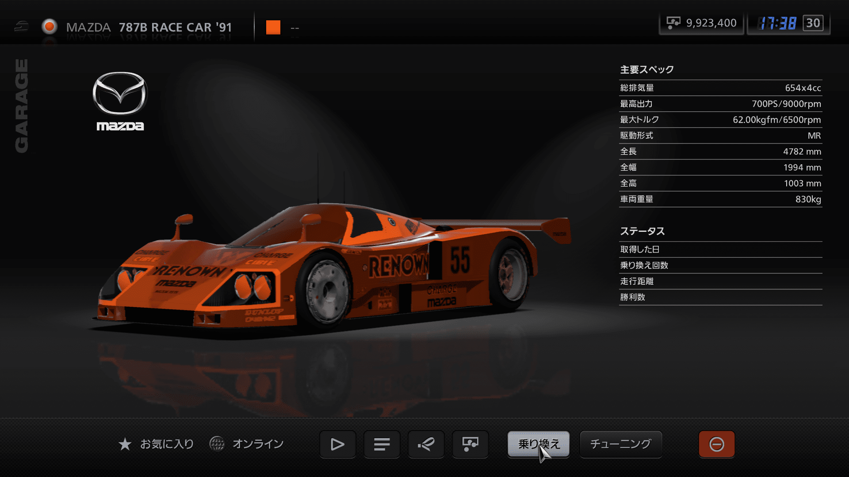Click the day counter box showing 30
This screenshot has height=477, width=849.
[813, 23]
